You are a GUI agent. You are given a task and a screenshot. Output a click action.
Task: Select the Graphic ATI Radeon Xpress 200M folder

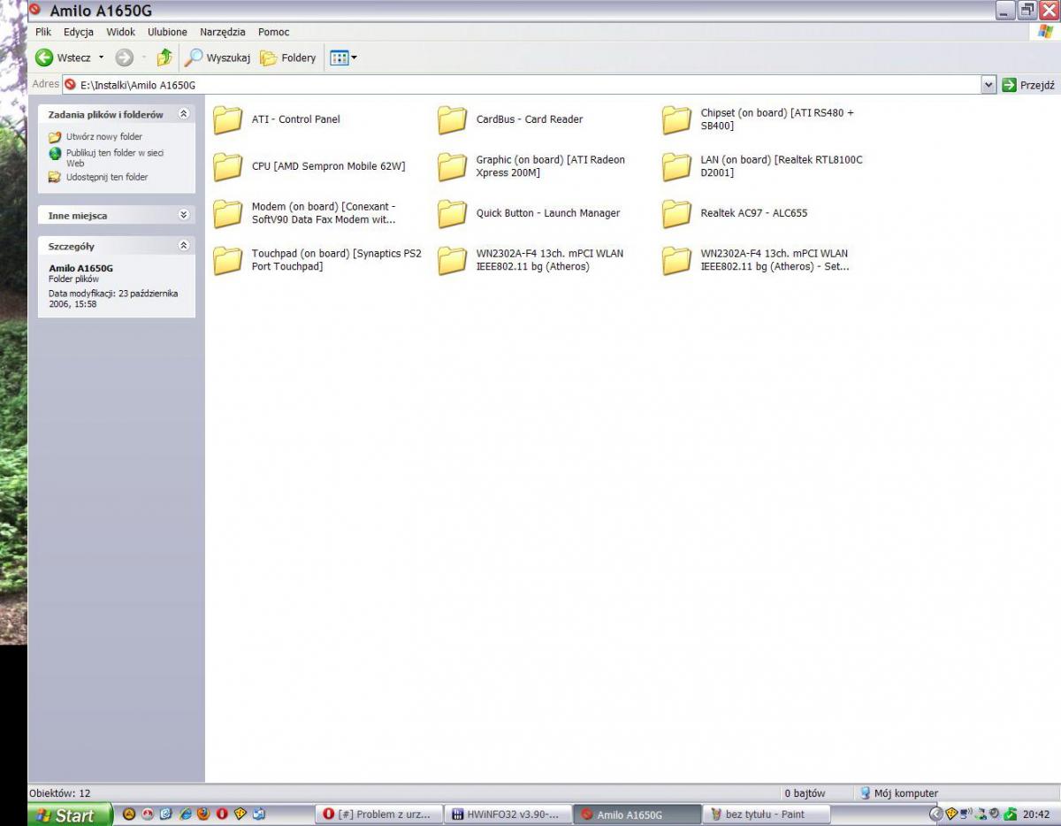coord(531,166)
